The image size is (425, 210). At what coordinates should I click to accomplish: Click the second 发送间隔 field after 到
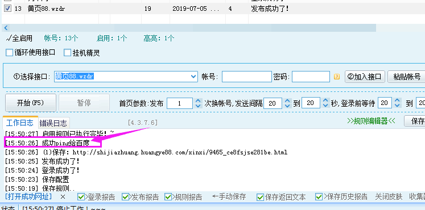(x=311, y=103)
